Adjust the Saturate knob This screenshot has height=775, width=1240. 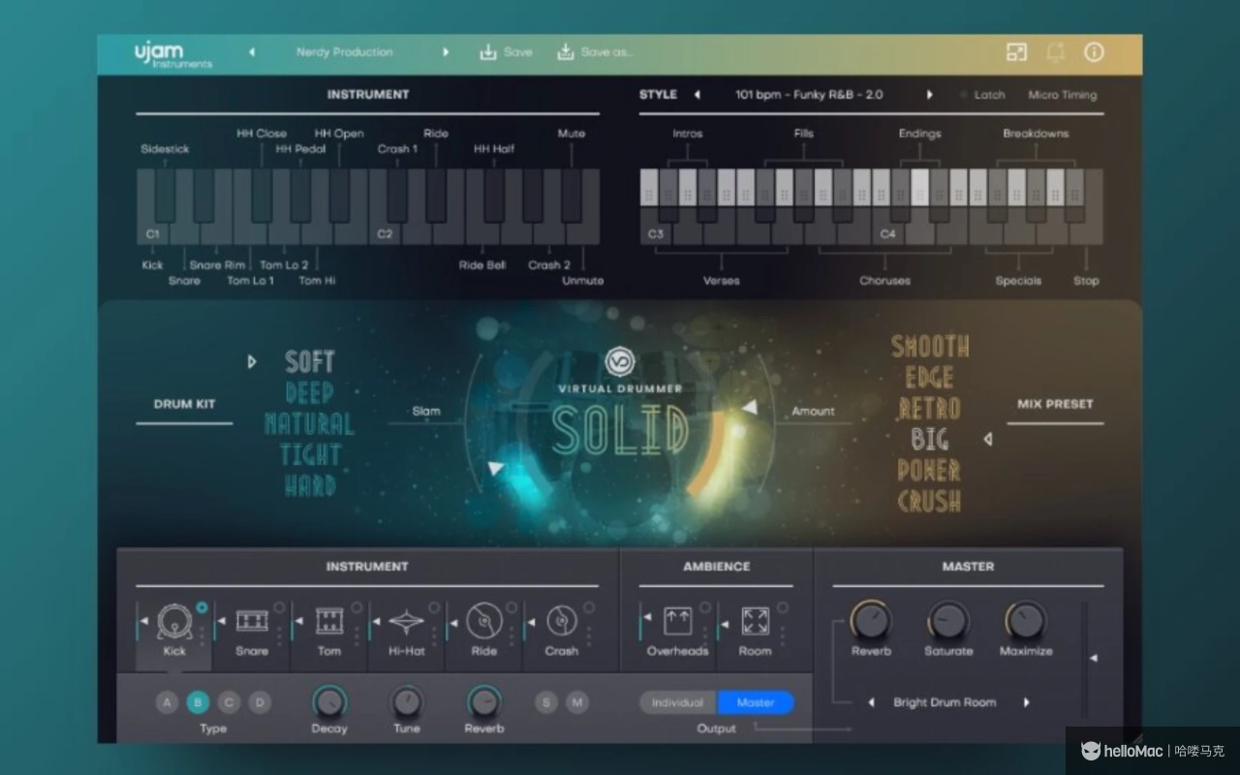pyautogui.click(x=948, y=620)
